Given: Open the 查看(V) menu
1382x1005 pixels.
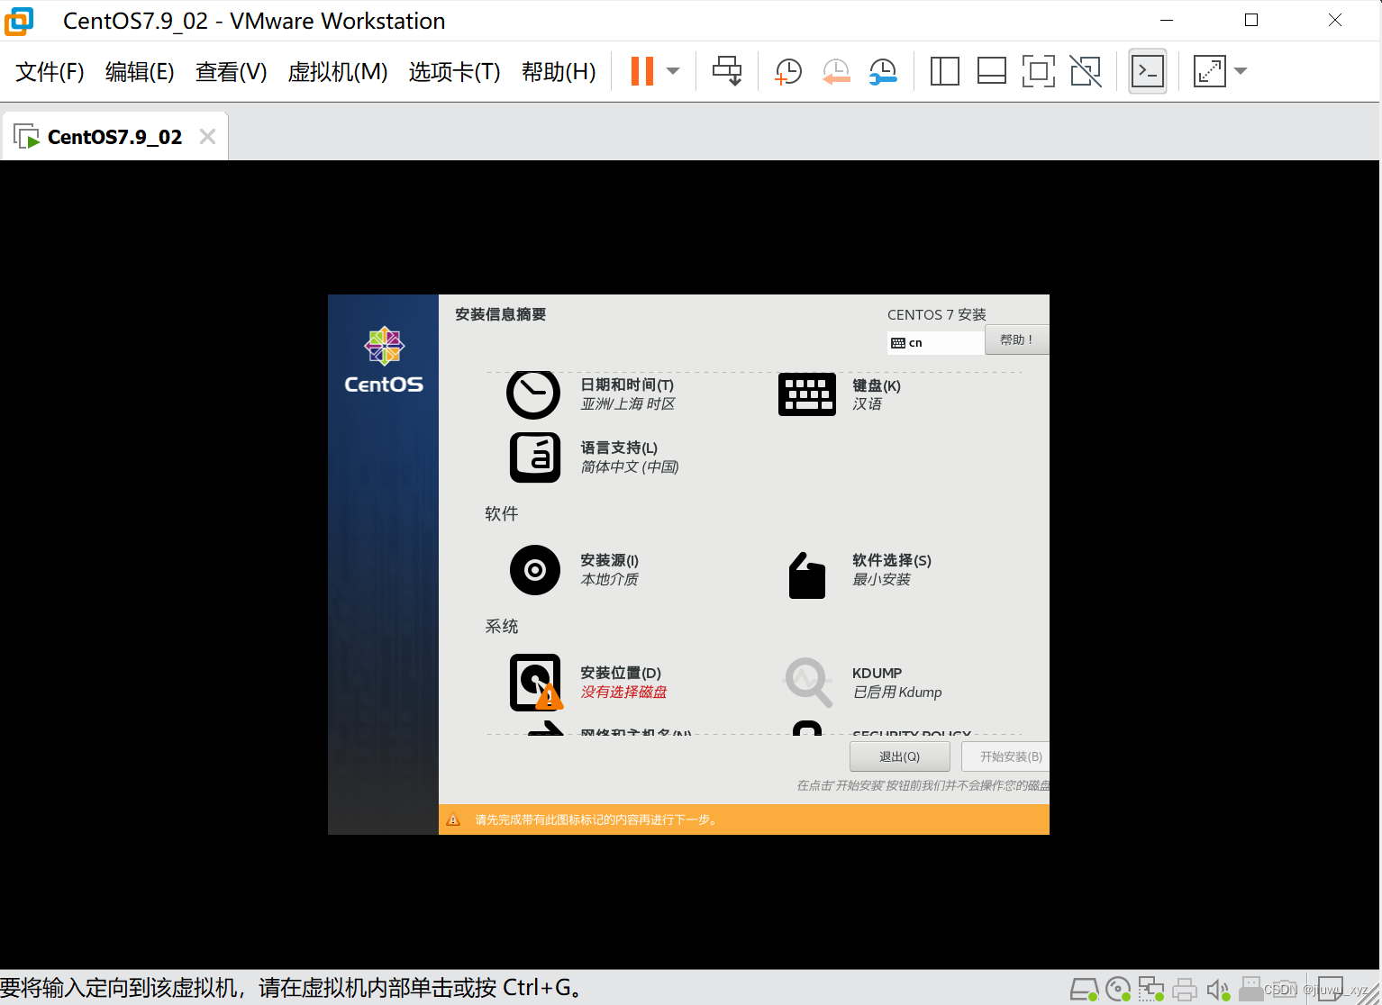Looking at the screenshot, I should click(x=232, y=72).
